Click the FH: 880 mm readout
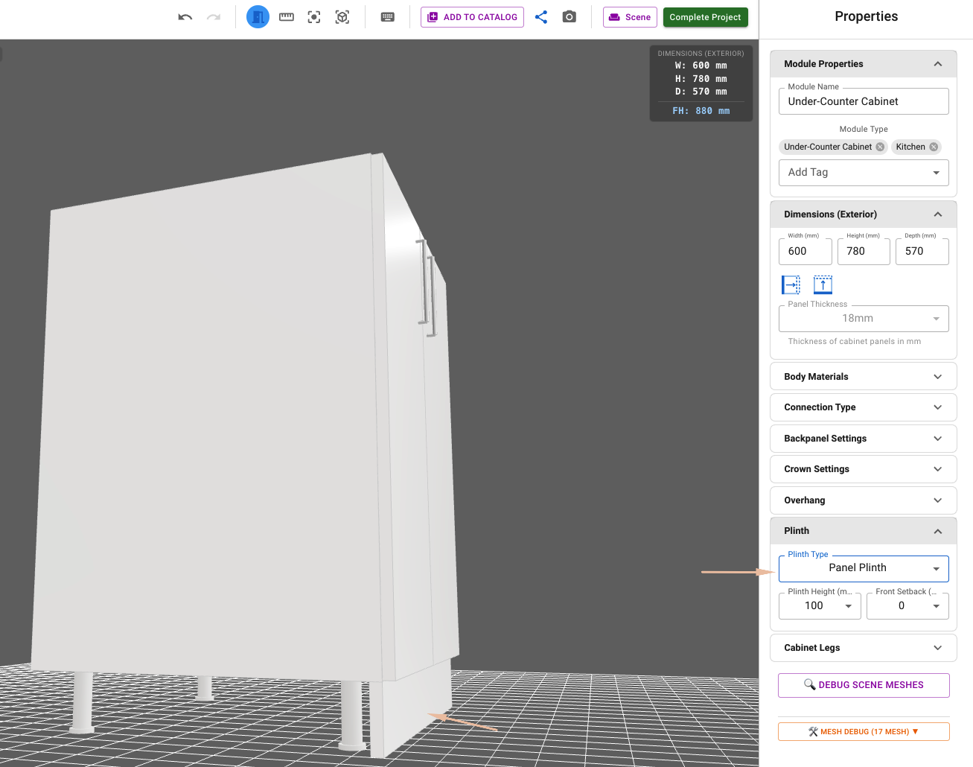Viewport: 973px width, 767px height. tap(701, 111)
